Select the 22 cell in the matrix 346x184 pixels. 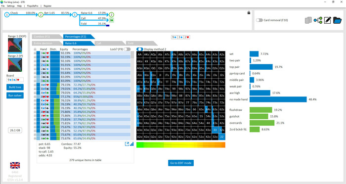tap(222, 137)
